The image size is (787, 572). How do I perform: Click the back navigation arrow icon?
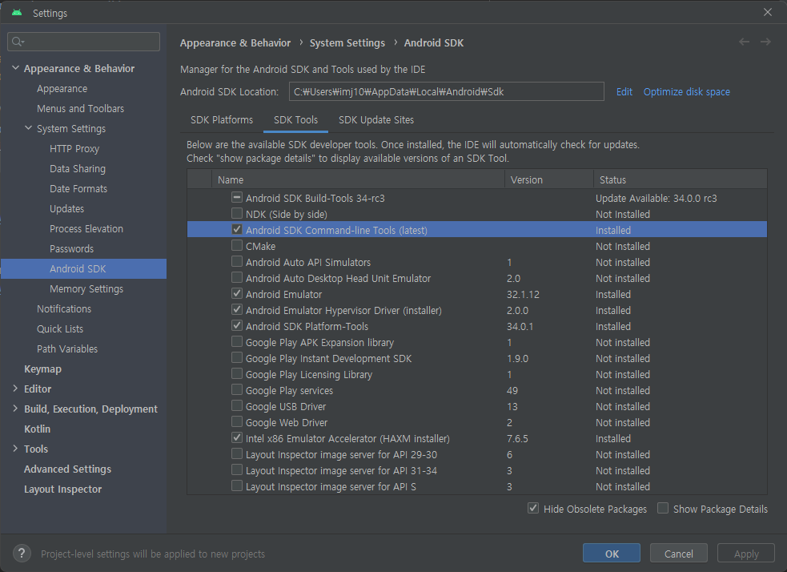tap(744, 42)
